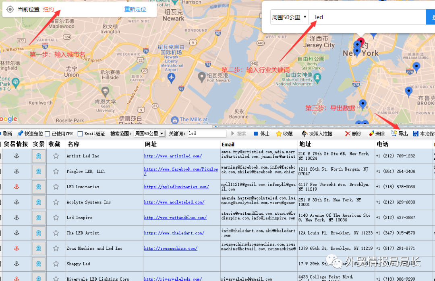Open street view for Led Inspire
The image size is (435, 281).
tap(39, 218)
